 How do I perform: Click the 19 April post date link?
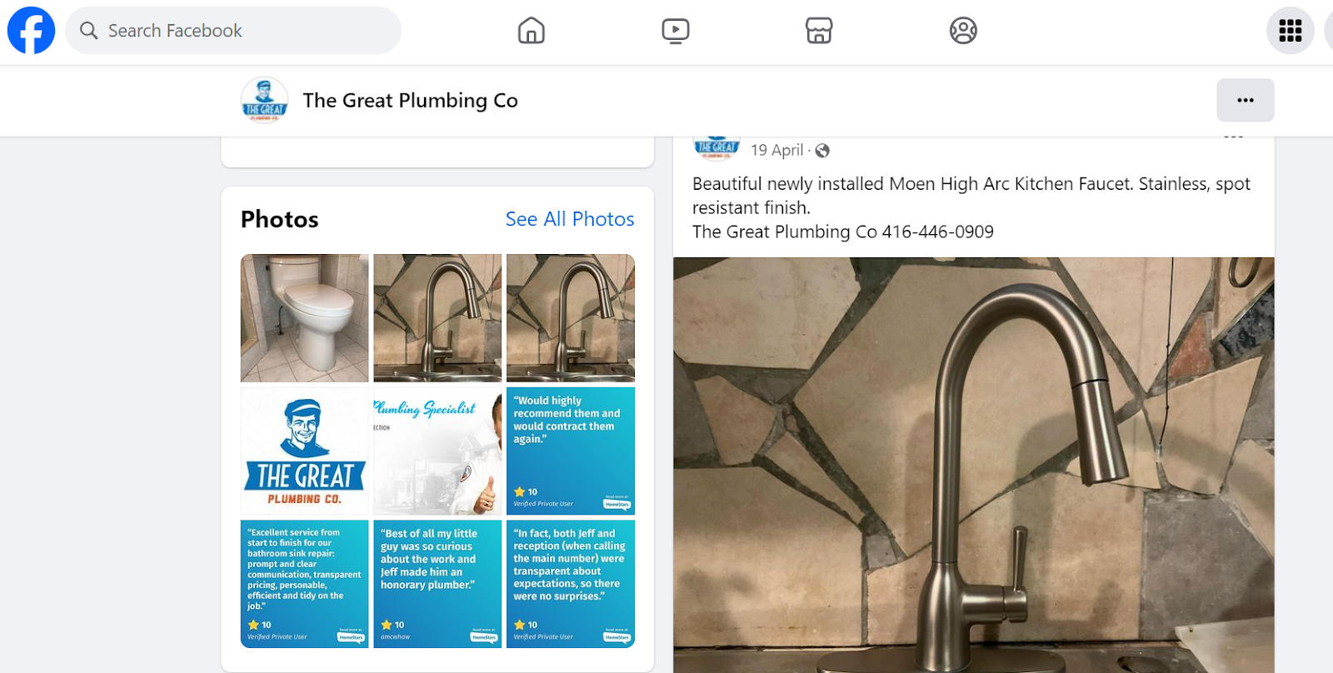tap(777, 150)
